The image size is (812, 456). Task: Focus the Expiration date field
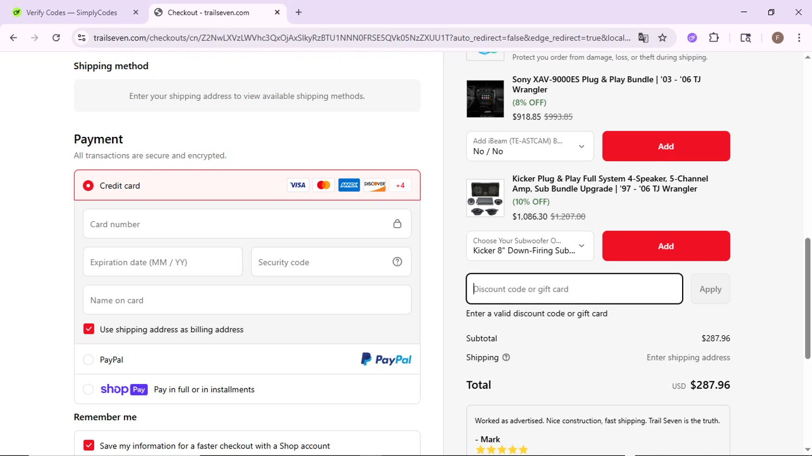[162, 262]
